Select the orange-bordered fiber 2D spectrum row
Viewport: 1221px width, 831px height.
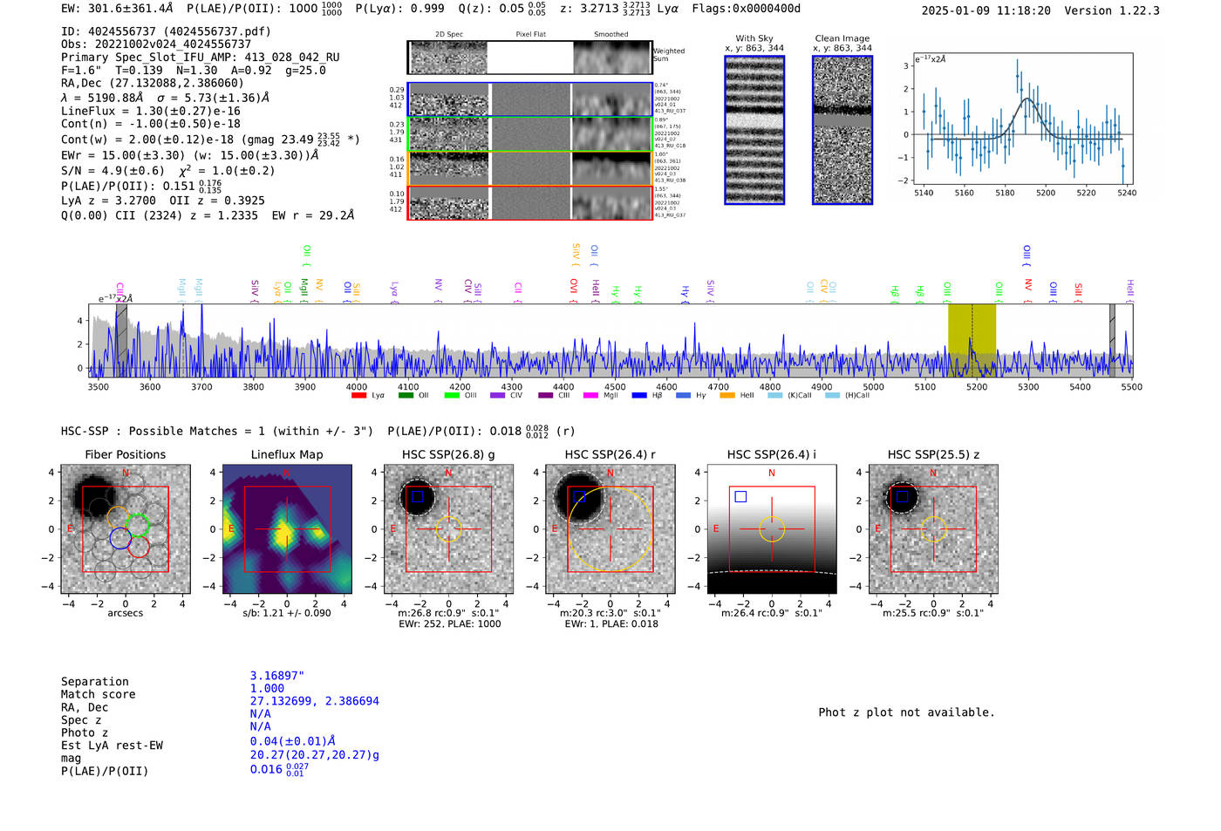tap(529, 167)
